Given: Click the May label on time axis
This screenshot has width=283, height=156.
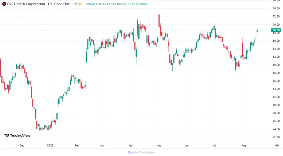Looking at the screenshot, I should point(159,145).
